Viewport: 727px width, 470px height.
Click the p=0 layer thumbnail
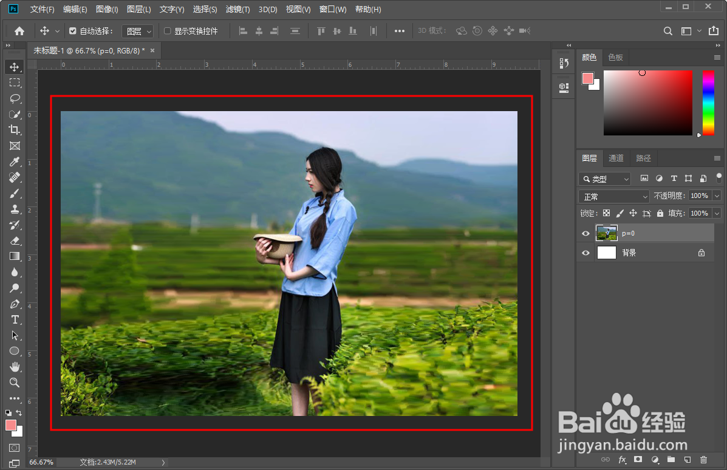[606, 233]
